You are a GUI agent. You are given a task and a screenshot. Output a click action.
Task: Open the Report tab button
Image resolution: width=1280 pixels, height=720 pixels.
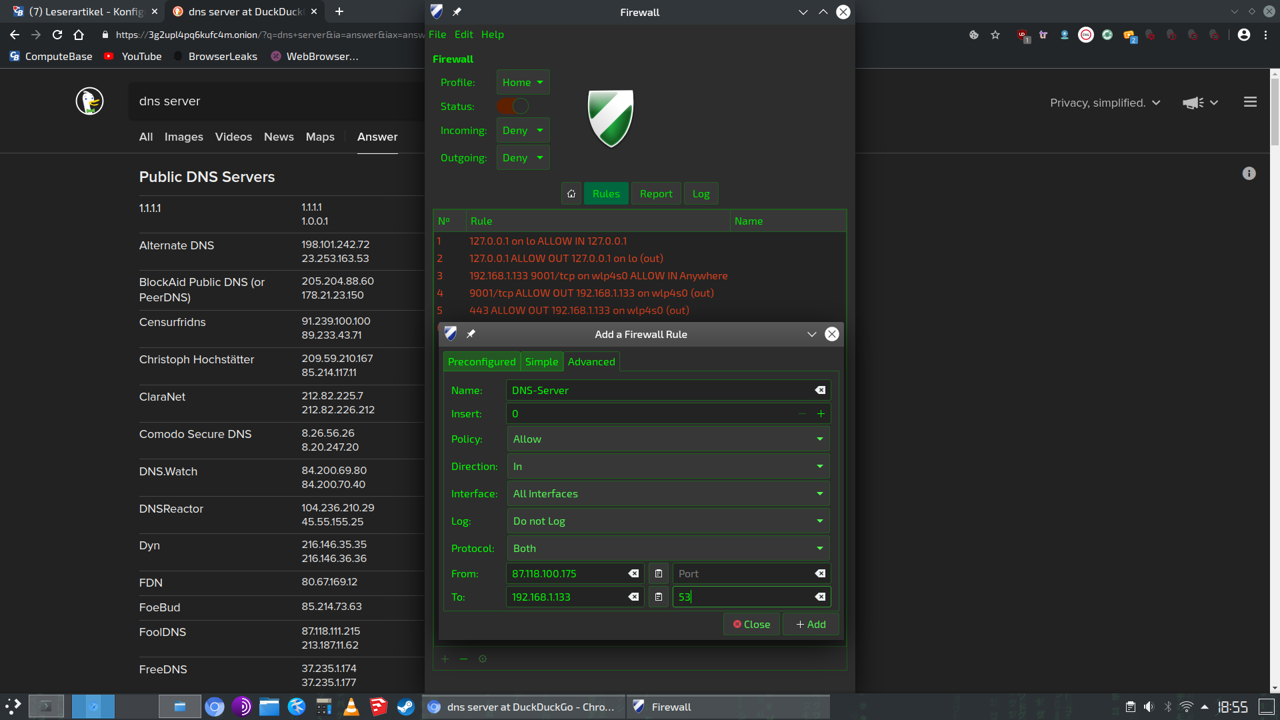[655, 194]
